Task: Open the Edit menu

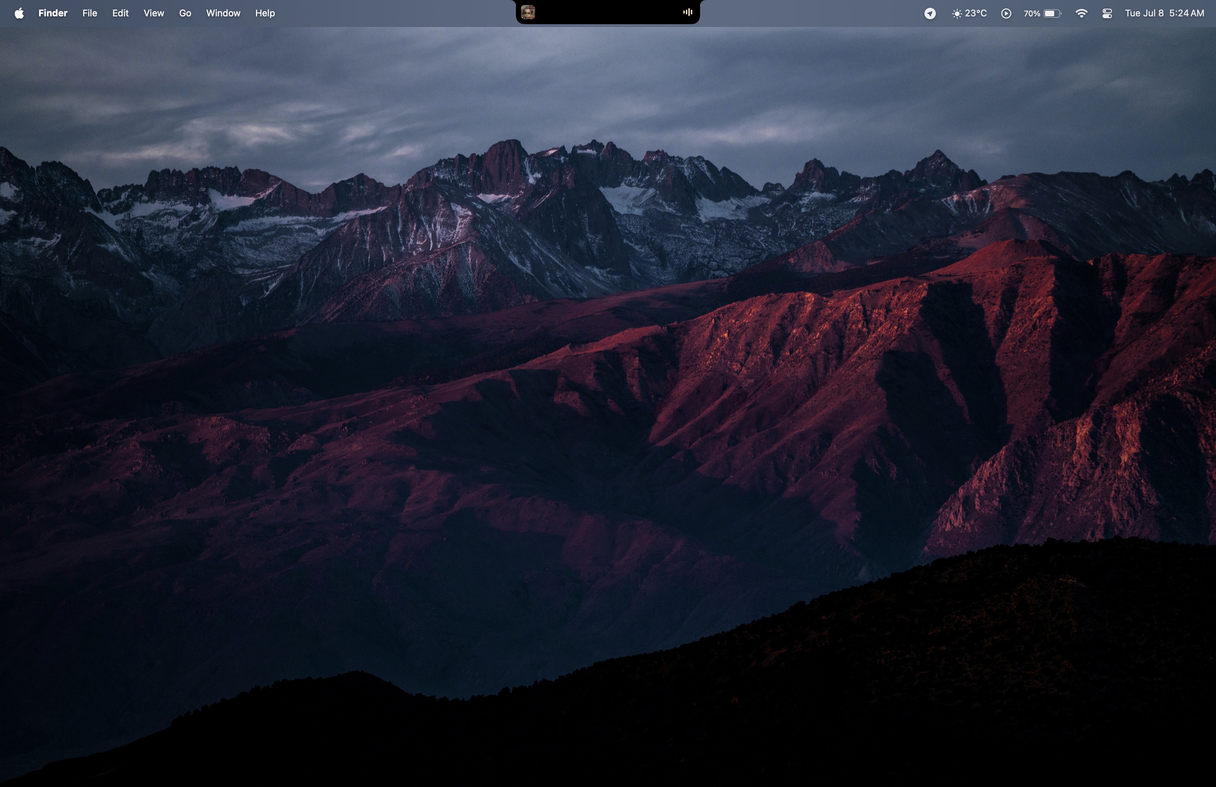Action: (120, 13)
